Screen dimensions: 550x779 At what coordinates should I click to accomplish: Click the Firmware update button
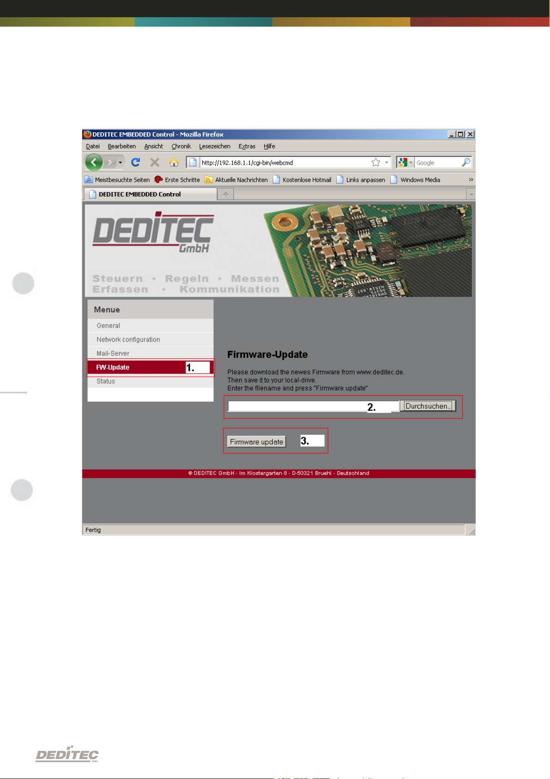pyautogui.click(x=257, y=442)
